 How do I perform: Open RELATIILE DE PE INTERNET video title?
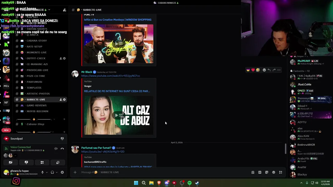tap(117, 91)
